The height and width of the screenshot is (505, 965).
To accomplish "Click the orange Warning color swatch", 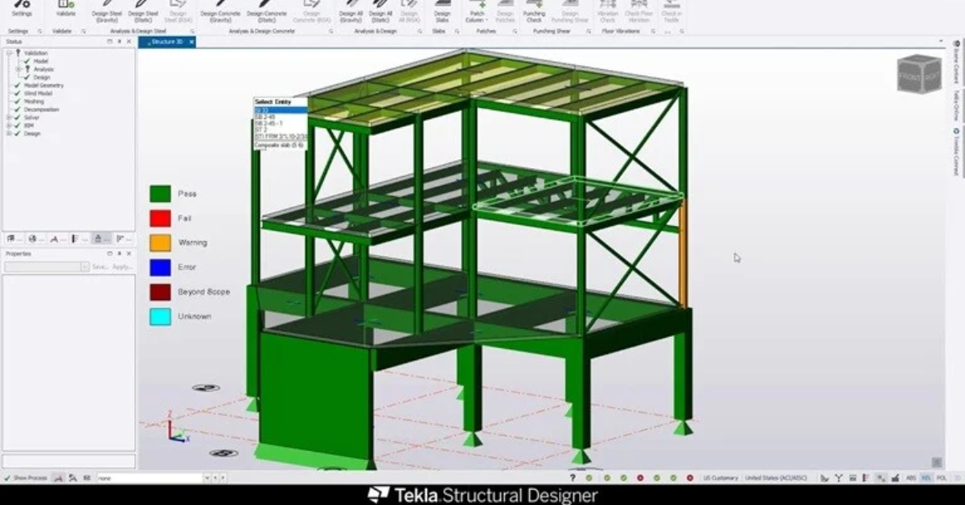I will coord(160,243).
